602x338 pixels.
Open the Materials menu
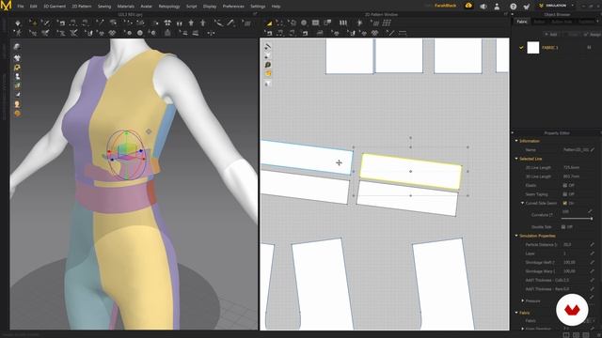pyautogui.click(x=125, y=7)
